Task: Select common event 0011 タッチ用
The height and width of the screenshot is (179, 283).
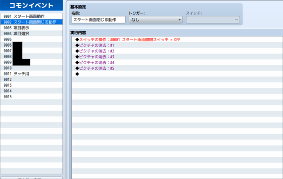Action: pyautogui.click(x=31, y=74)
